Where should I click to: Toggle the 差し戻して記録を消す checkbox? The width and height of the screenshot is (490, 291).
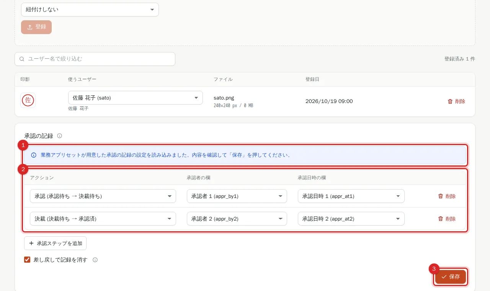coord(27,260)
